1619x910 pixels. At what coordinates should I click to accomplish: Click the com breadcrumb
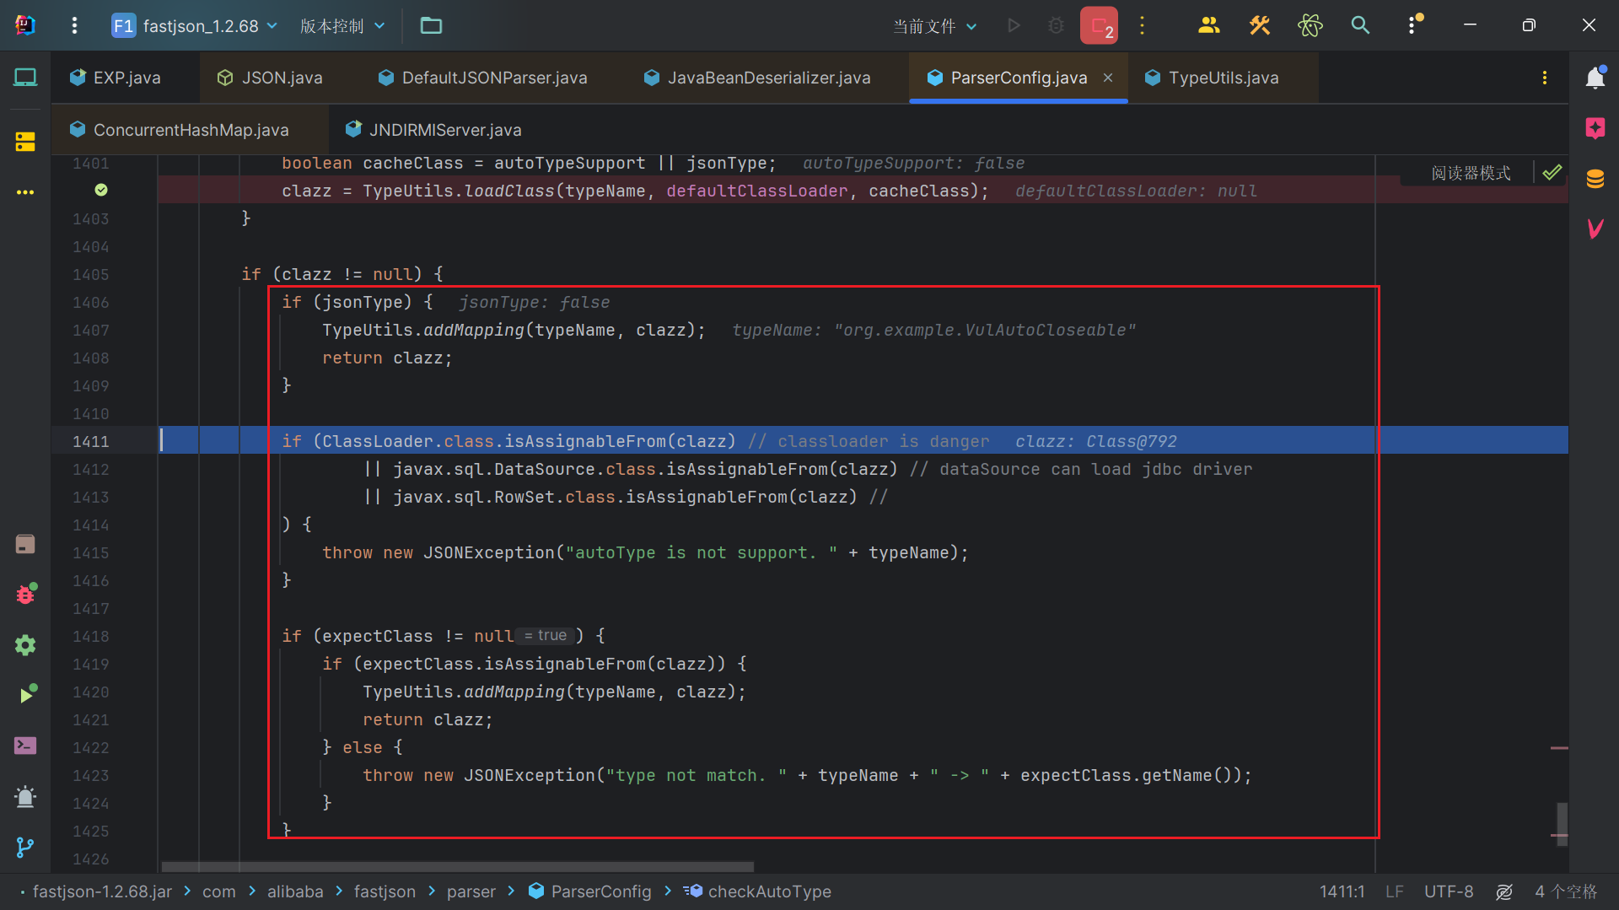coord(218,891)
